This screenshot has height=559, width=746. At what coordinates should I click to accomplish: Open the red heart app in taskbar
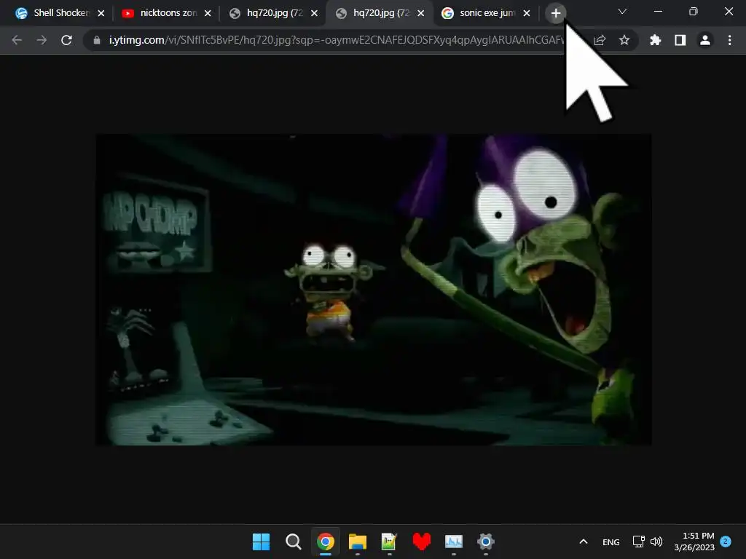pos(422,542)
